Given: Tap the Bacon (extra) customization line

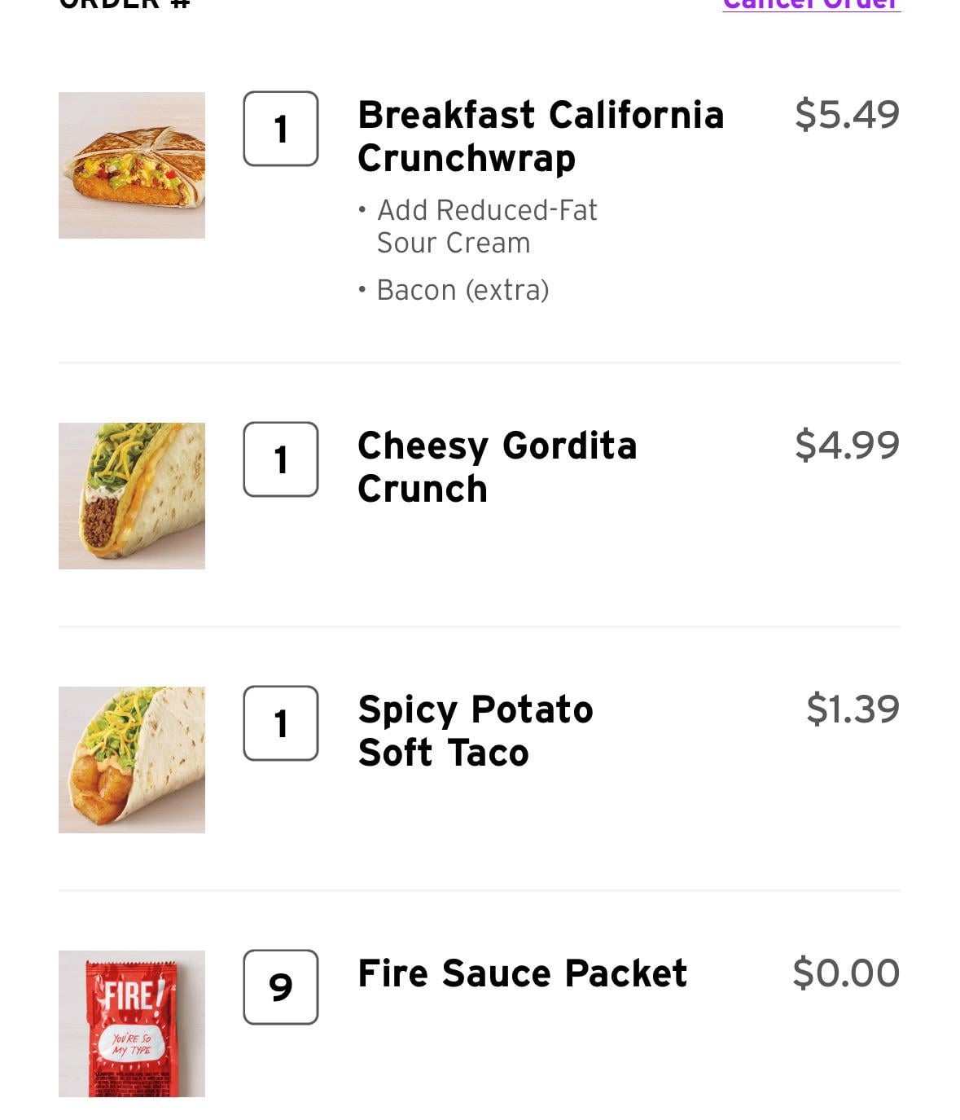Looking at the screenshot, I should tap(462, 290).
